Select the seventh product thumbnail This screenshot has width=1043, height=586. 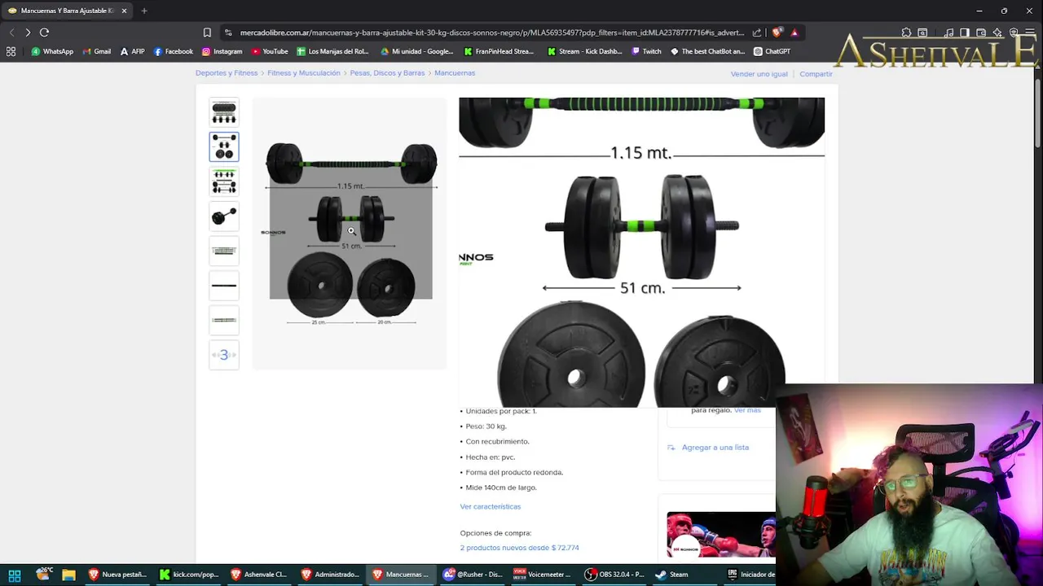(224, 320)
